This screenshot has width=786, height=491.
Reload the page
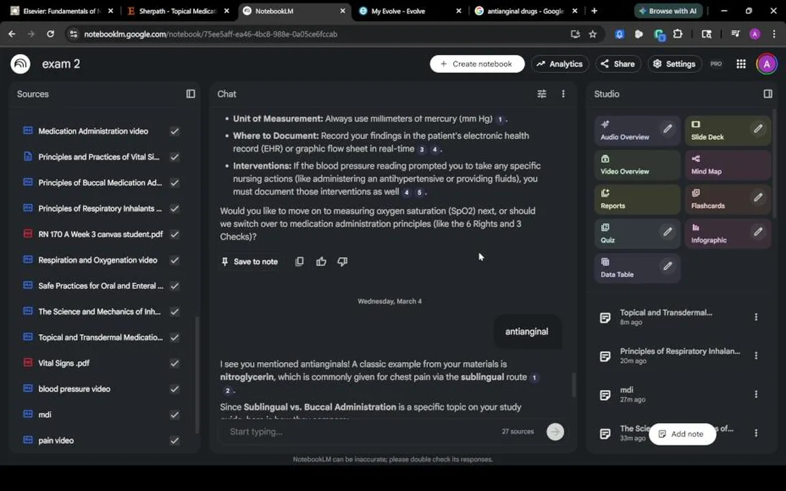pos(50,34)
